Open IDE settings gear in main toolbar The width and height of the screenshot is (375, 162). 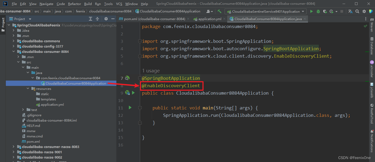point(364,11)
